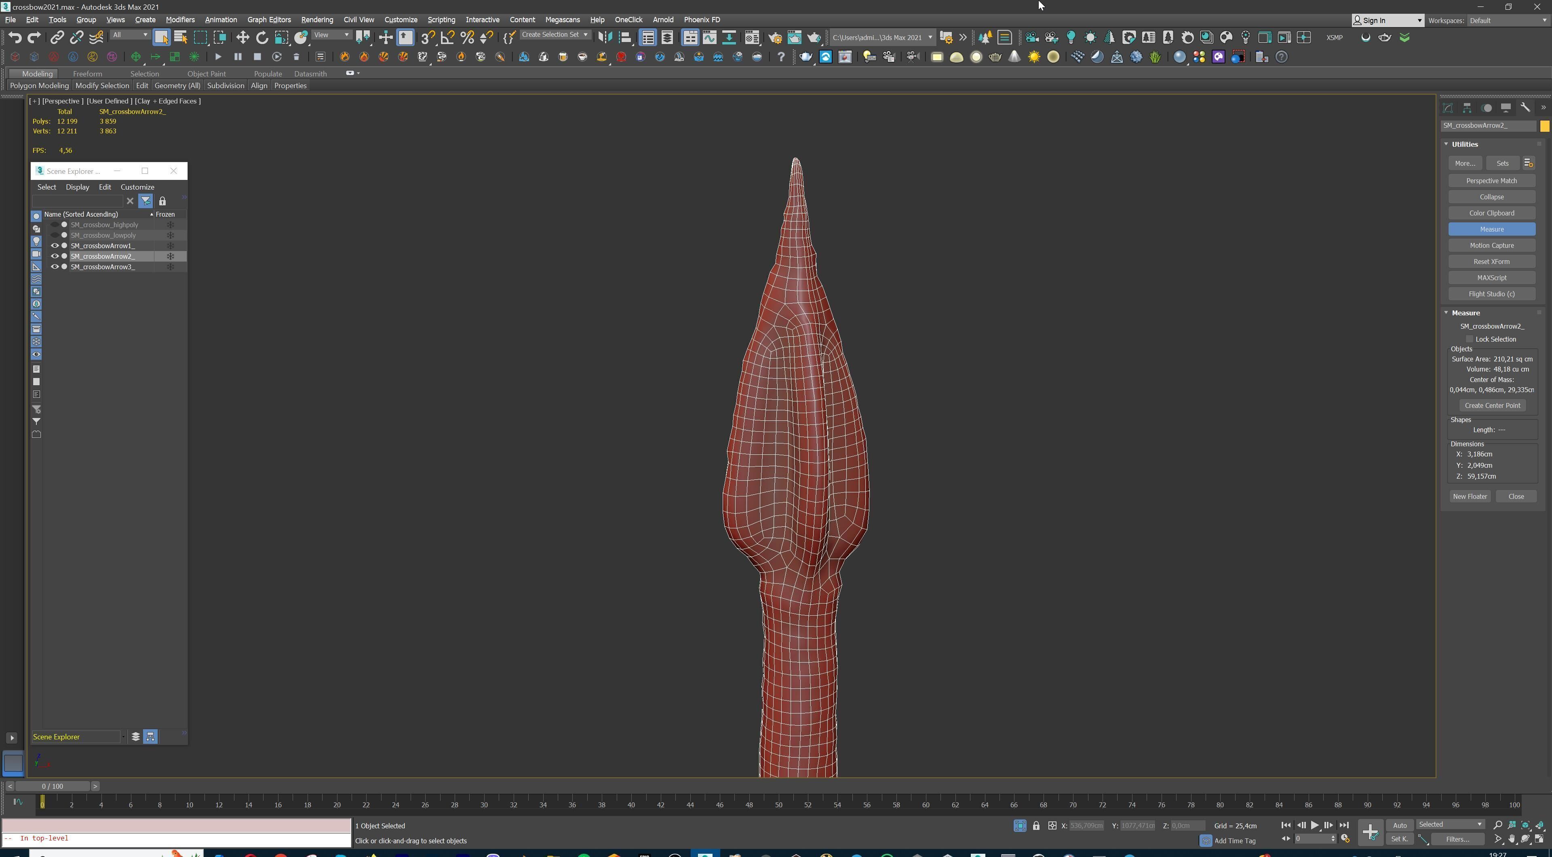Screen dimensions: 1552x857
Task: Click the Undo arrow icon
Action: 15,37
